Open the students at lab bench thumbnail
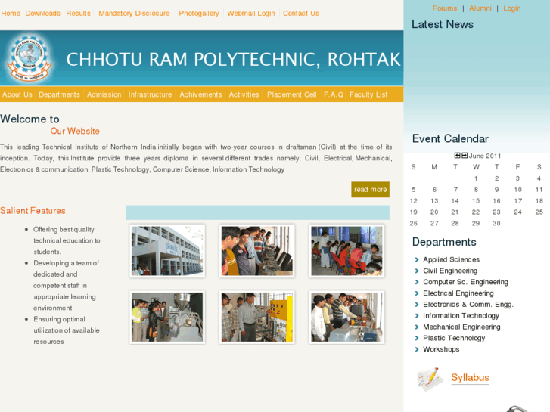 [346, 317]
